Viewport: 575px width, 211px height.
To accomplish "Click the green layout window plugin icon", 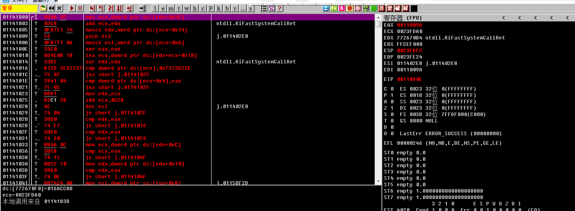I will coord(373,8).
